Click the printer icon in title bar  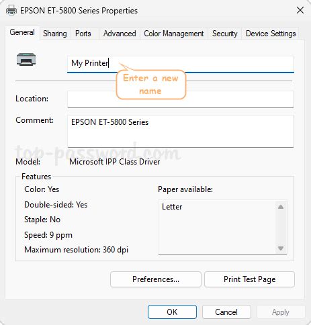pyautogui.click(x=11, y=10)
